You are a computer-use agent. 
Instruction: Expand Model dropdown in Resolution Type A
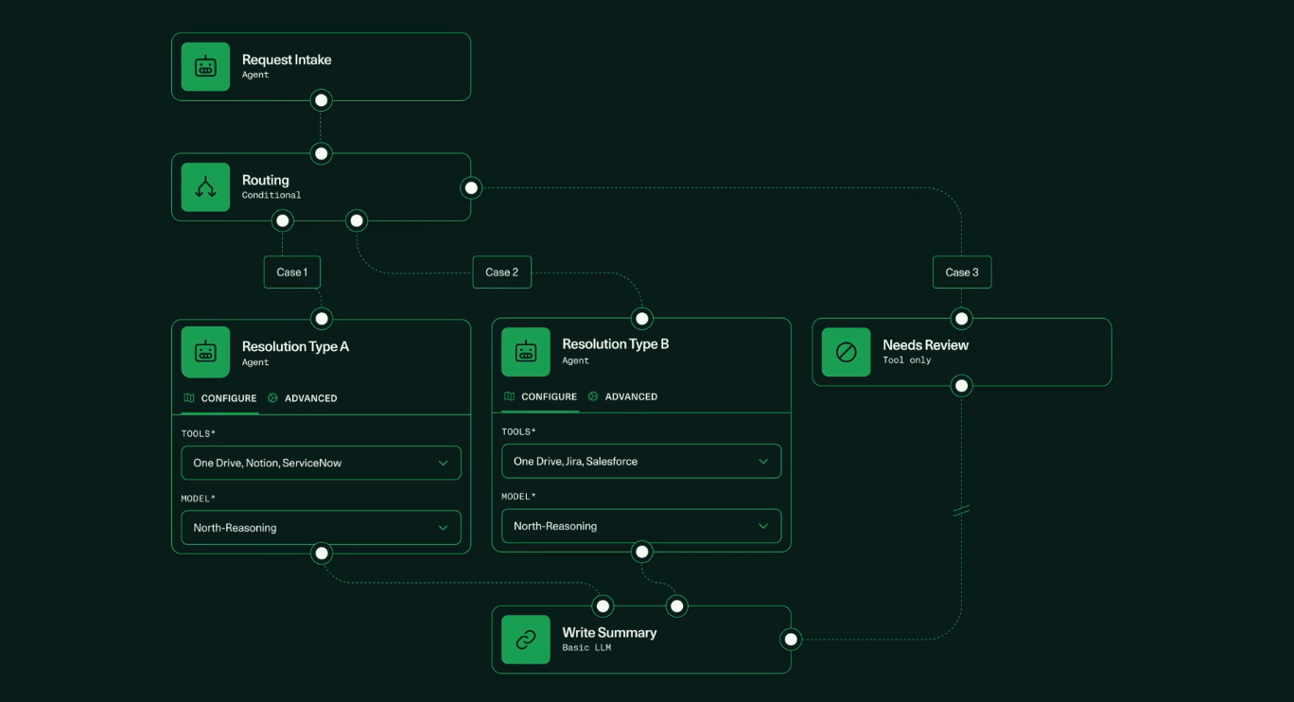[321, 528]
